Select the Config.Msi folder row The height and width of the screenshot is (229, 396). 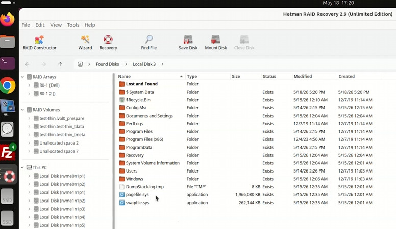(x=255, y=107)
